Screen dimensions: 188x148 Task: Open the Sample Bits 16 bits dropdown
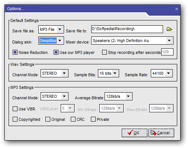(x=108, y=73)
